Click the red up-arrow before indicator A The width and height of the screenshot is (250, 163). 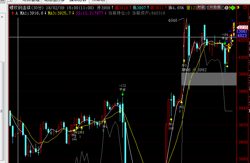[x=13, y=14]
